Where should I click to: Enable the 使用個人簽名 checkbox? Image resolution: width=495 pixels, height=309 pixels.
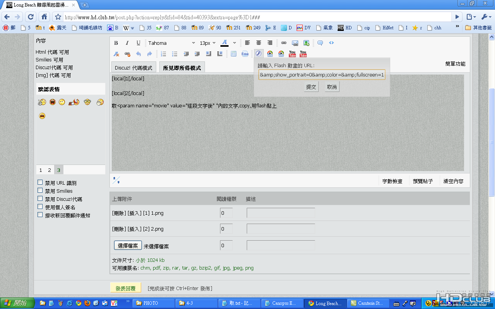click(40, 207)
